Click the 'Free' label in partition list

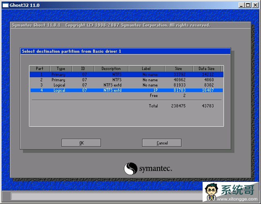pos(153,96)
